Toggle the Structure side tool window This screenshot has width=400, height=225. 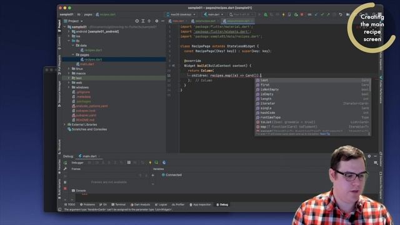click(x=59, y=147)
